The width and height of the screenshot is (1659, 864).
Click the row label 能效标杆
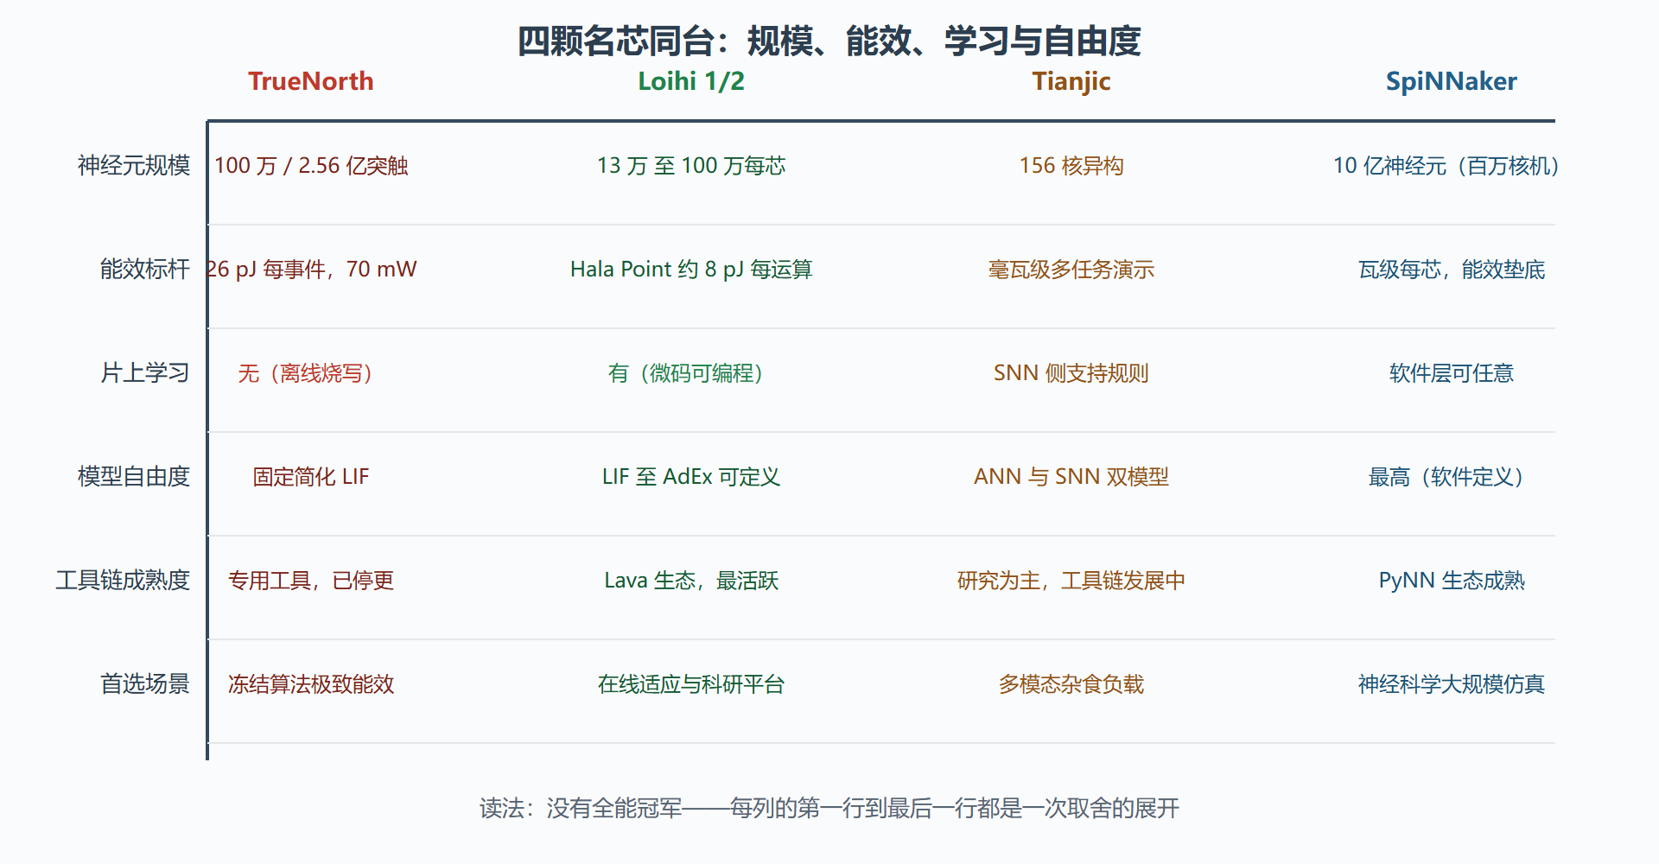coord(145,269)
